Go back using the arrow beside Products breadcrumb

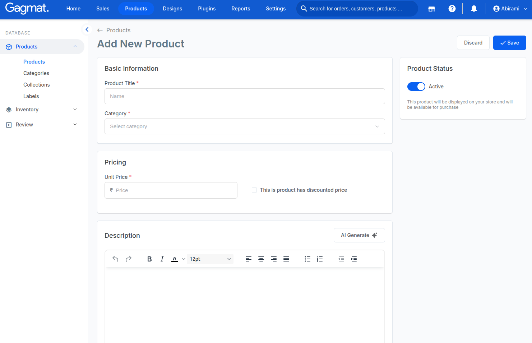coord(100,31)
